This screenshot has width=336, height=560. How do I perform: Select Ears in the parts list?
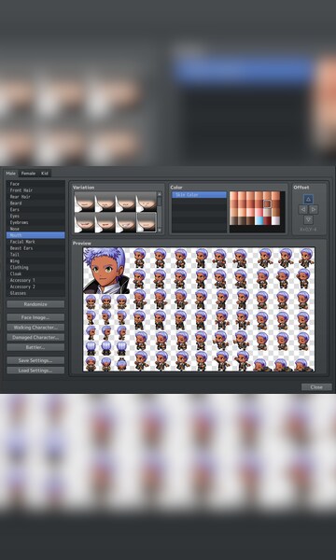[x=35, y=210]
